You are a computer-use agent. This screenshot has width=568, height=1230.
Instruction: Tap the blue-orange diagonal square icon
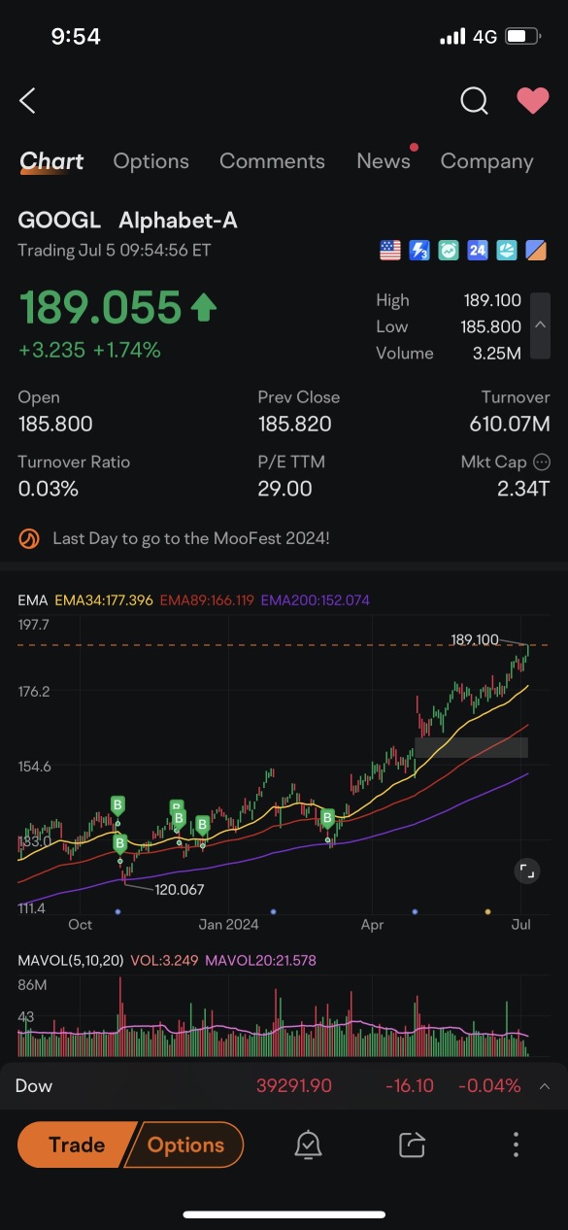pos(535,251)
